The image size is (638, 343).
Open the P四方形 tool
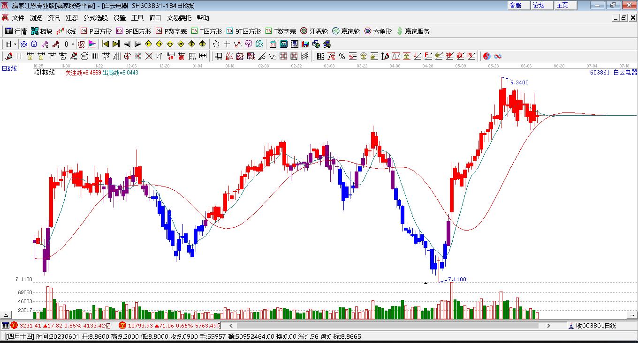tap(96, 31)
